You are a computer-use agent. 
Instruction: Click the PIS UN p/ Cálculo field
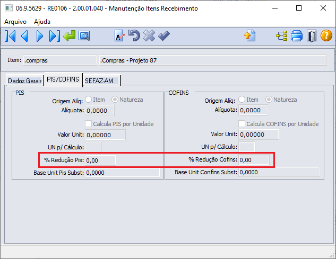(x=93, y=147)
